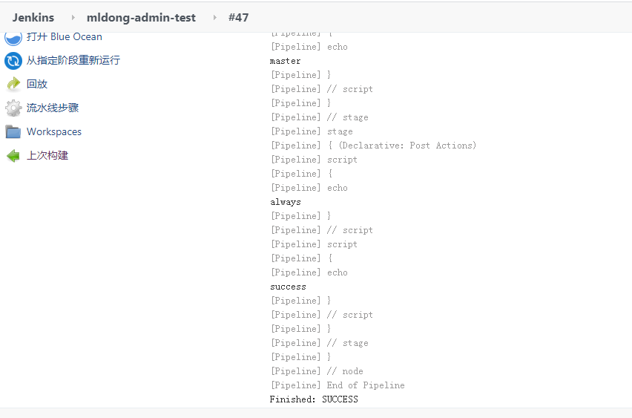Click the replay (回放) arrow icon

click(13, 85)
